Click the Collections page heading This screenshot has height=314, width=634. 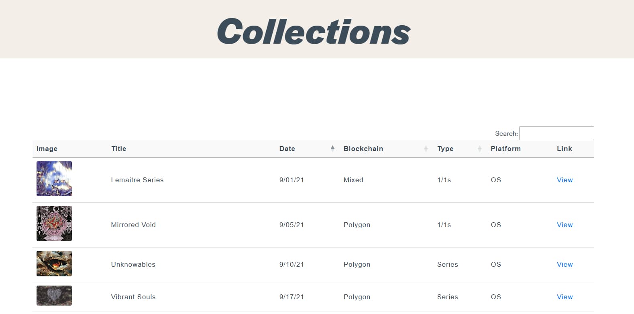[x=314, y=31]
